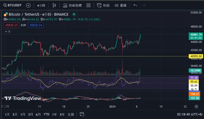Click the 收=45881.79 close value
The height and width of the screenshot is (119, 204).
tap(67, 19)
